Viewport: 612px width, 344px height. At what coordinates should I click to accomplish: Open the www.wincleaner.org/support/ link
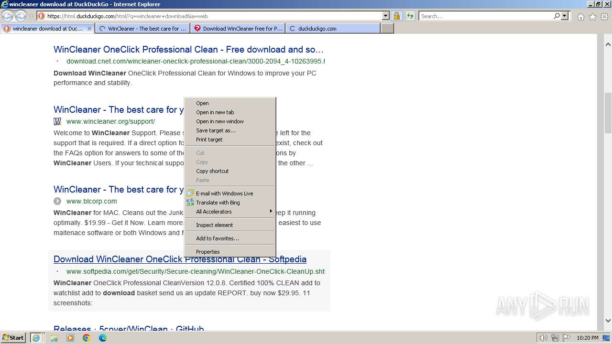pyautogui.click(x=110, y=121)
